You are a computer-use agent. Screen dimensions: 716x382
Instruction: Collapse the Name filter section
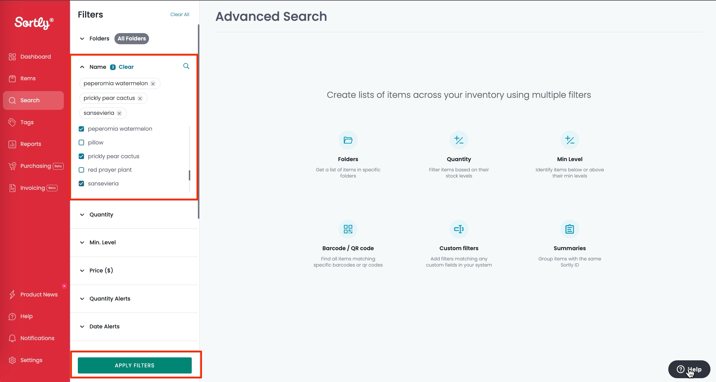pos(82,67)
